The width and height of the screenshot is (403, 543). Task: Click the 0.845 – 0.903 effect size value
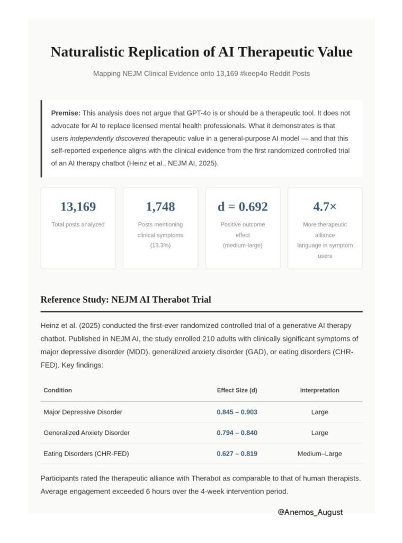237,412
